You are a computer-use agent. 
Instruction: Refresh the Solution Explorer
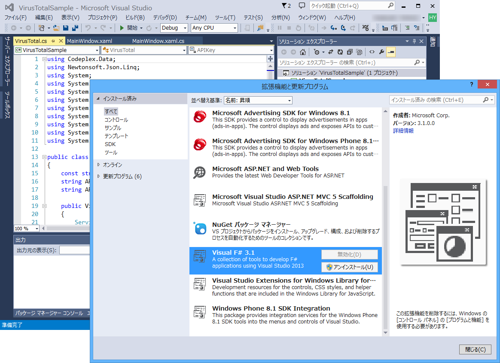click(340, 52)
